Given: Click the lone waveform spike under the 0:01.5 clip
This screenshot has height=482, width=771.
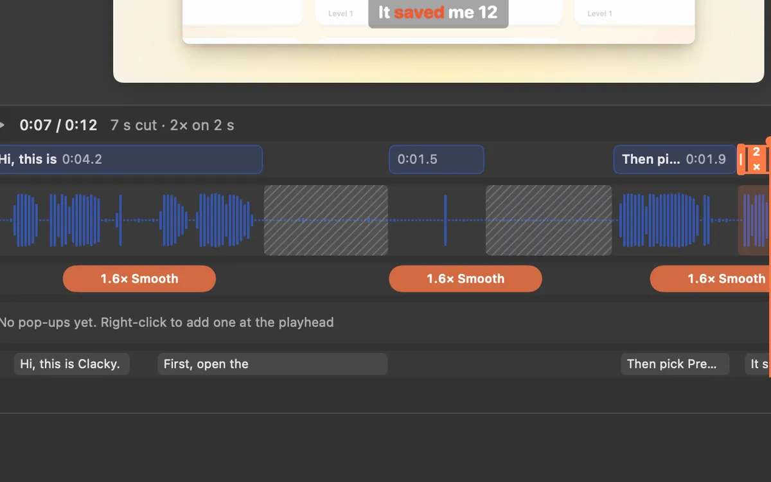Looking at the screenshot, I should [445, 220].
